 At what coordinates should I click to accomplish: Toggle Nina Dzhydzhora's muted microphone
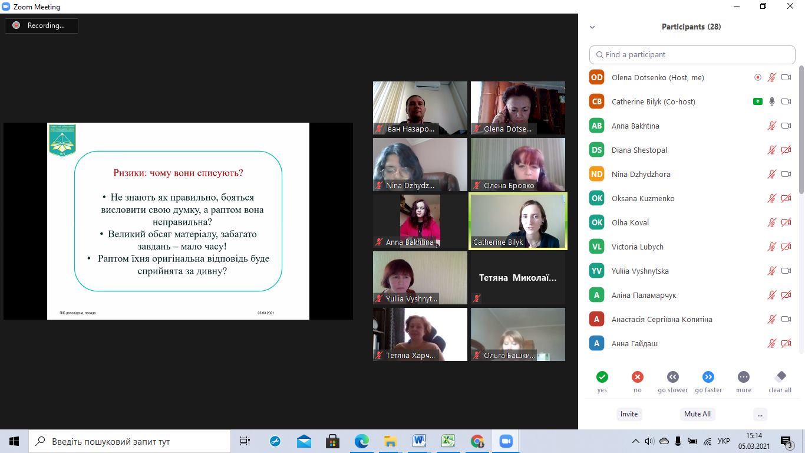771,174
